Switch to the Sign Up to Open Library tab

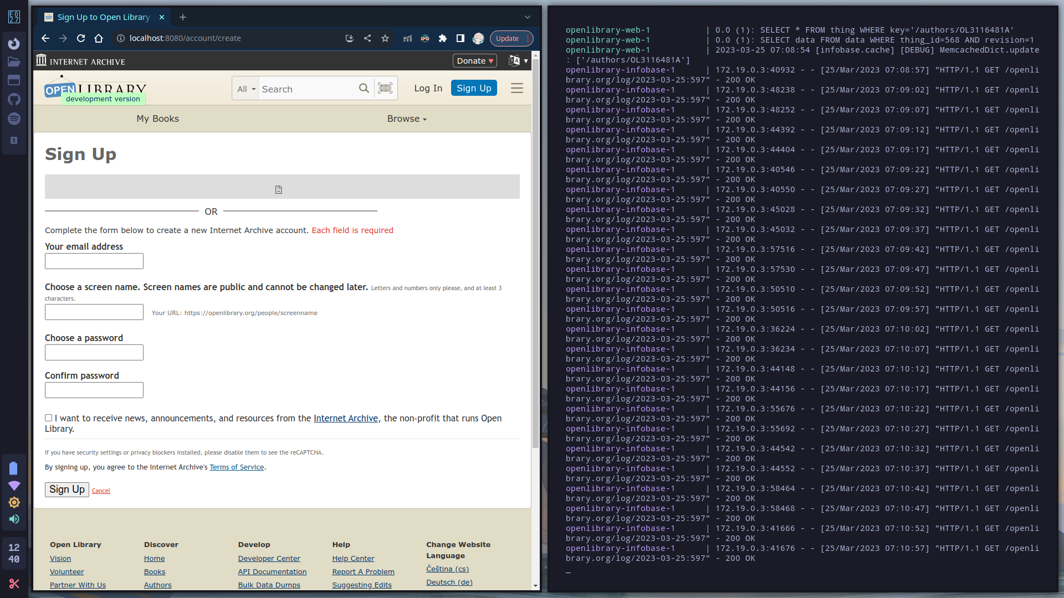coord(103,17)
